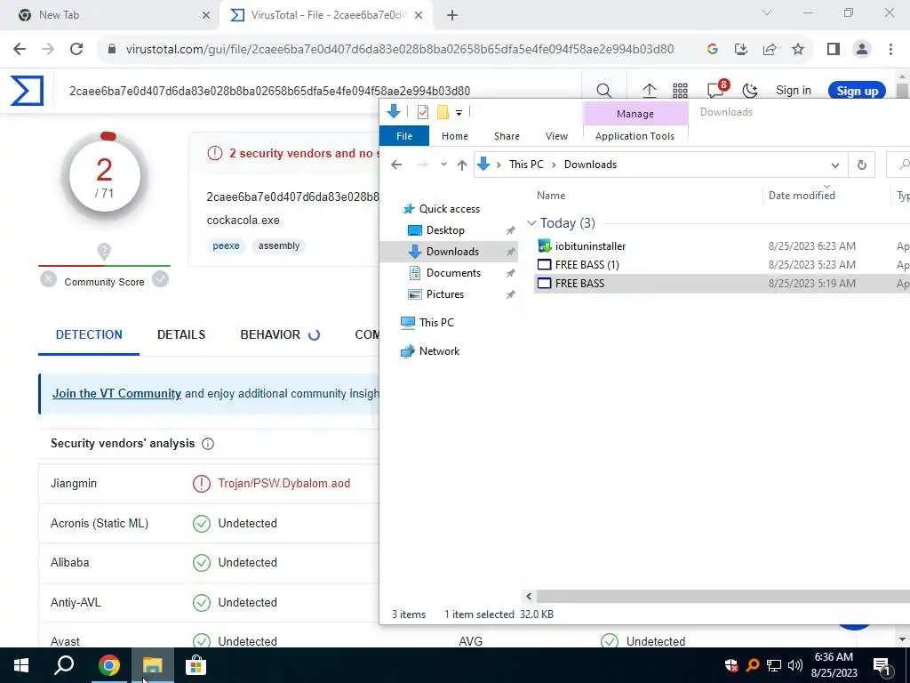
Task: Expand the Explorer address bar history dropdown
Action: [x=835, y=165]
